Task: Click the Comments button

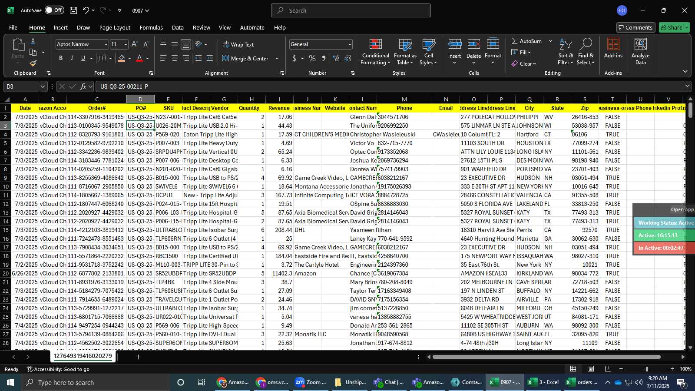Action: [635, 27]
